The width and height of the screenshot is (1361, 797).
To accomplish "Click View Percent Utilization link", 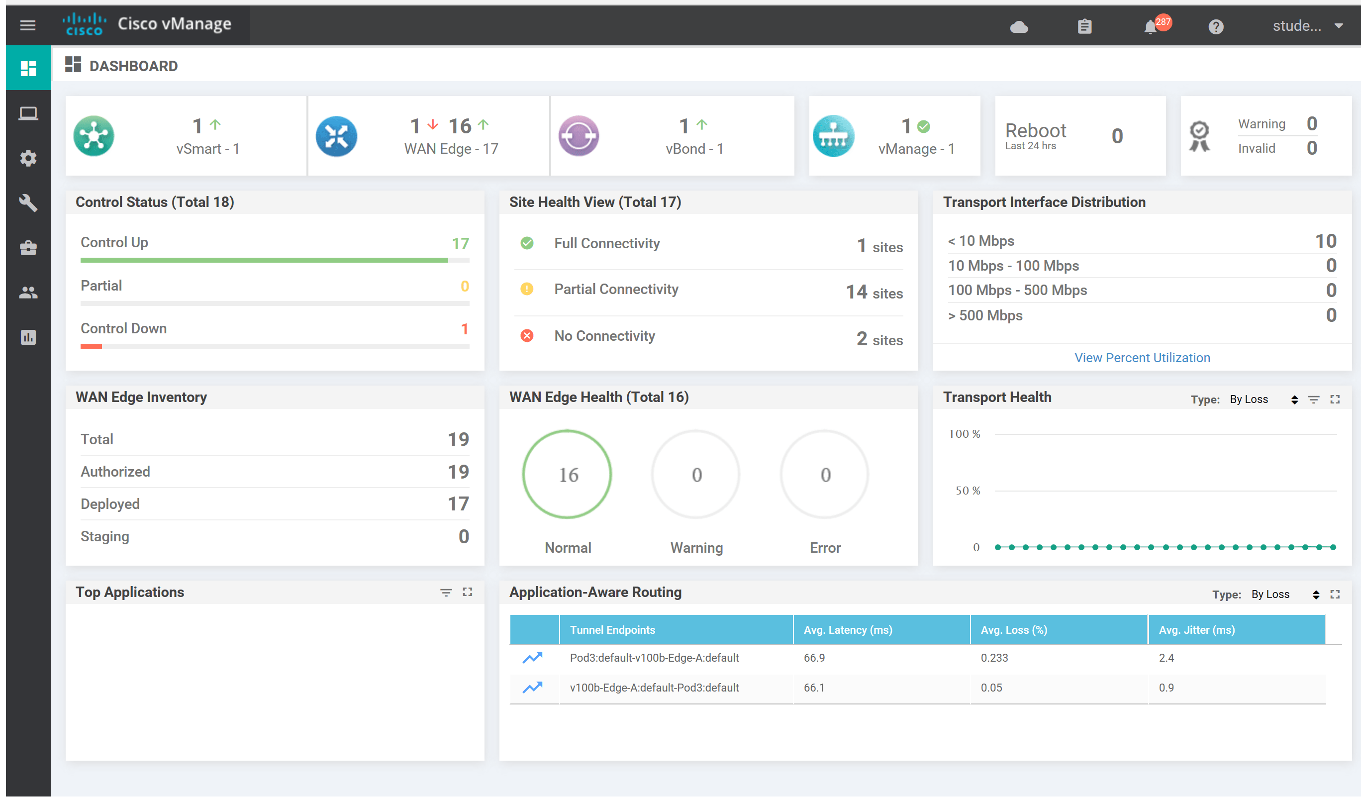I will click(1142, 358).
